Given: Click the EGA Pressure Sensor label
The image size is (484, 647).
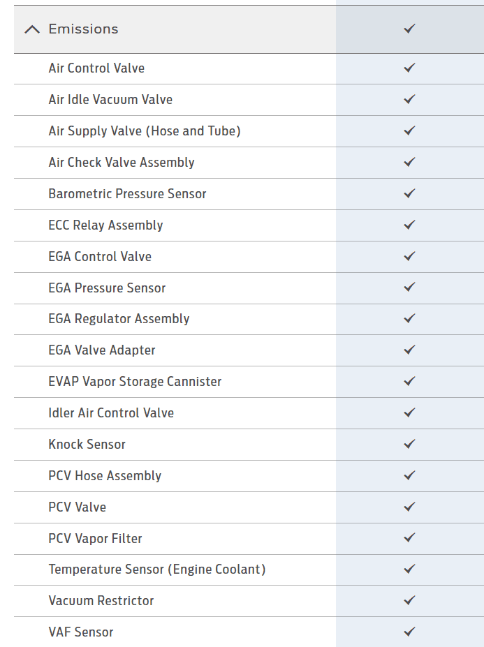Looking at the screenshot, I should [x=107, y=288].
